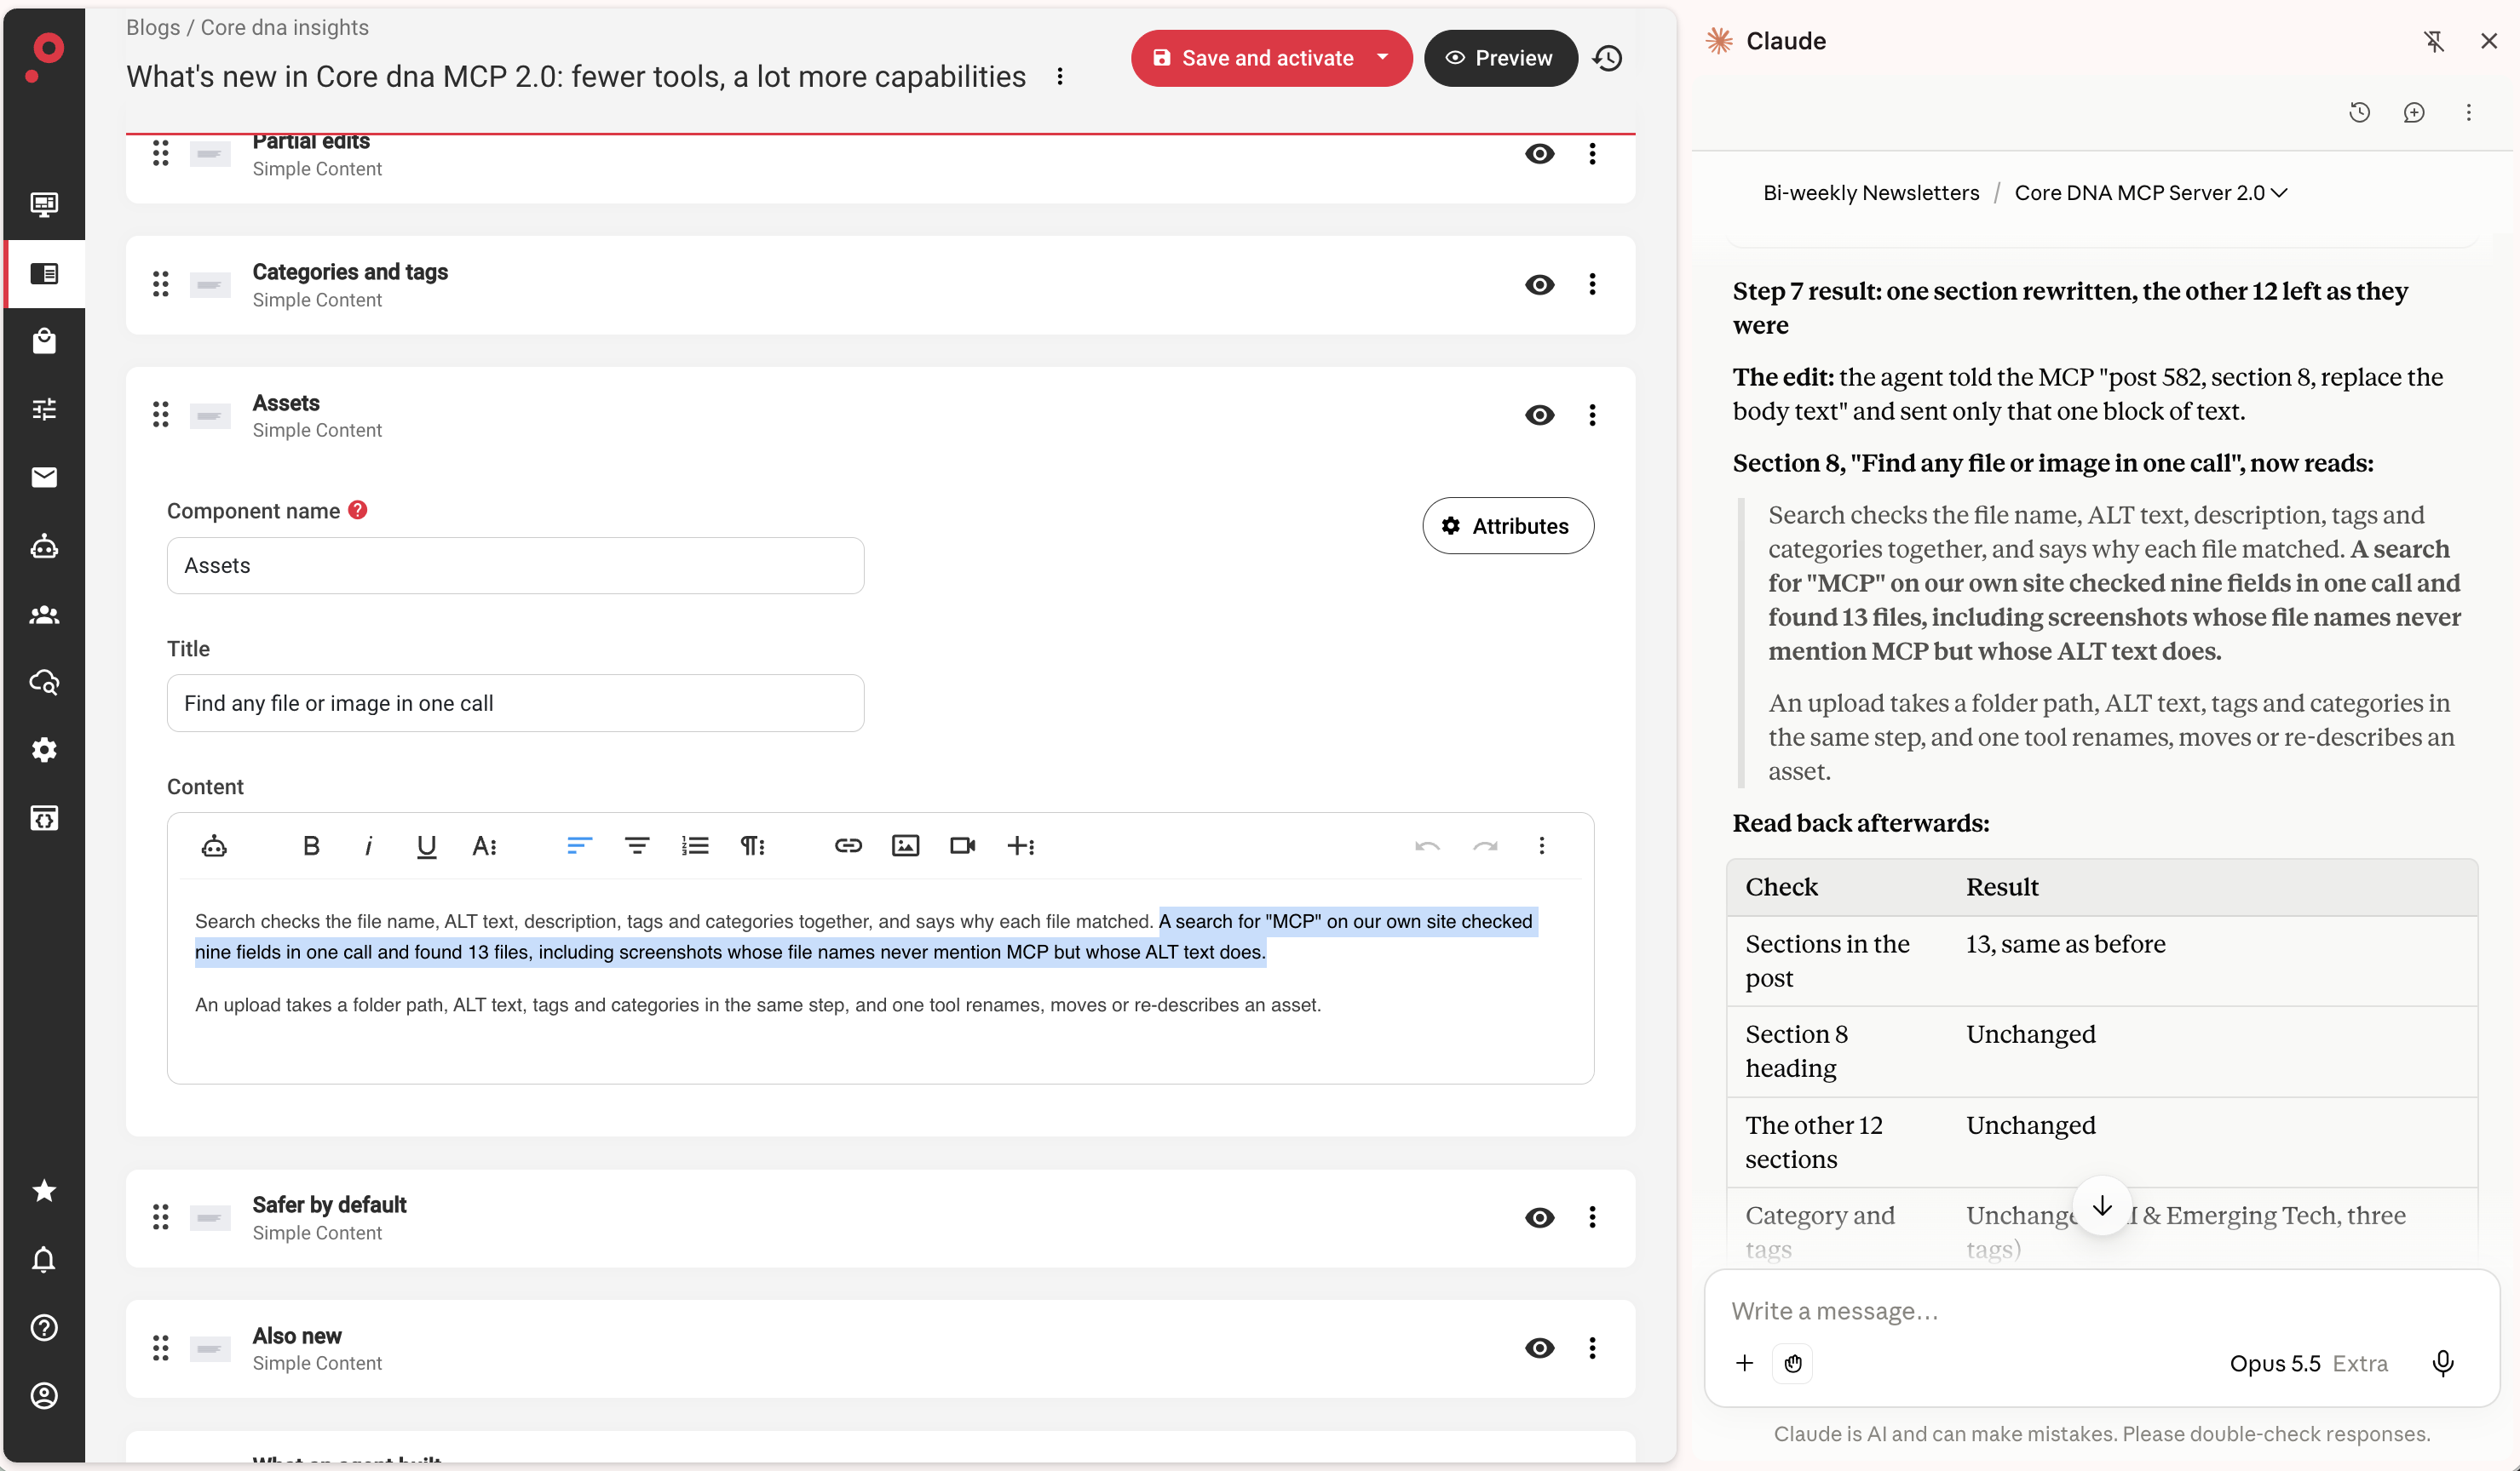Toggle visibility of Also new section
2520x1471 pixels.
(x=1540, y=1348)
